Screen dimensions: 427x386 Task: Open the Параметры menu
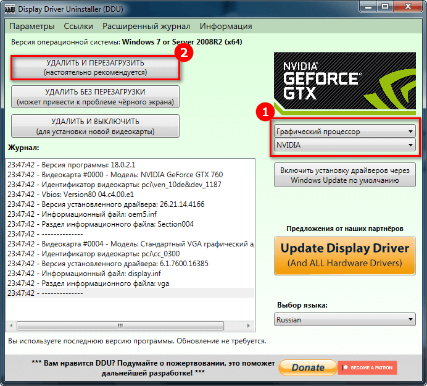tap(32, 26)
